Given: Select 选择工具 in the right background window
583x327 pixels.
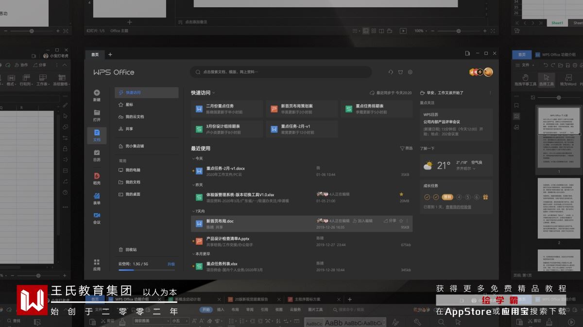Looking at the screenshot, I should pos(546,80).
